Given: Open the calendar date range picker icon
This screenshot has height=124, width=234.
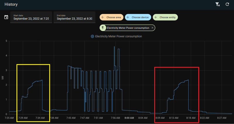Looking at the screenshot, I should click(6, 17).
